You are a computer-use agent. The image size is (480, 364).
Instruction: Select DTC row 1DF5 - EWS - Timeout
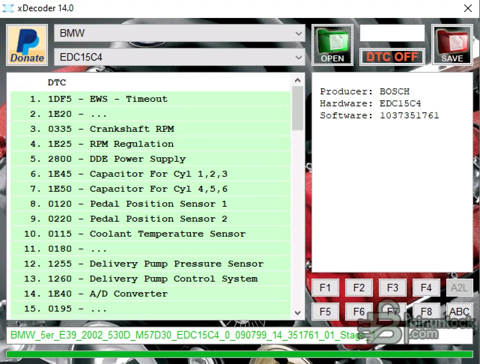151,99
